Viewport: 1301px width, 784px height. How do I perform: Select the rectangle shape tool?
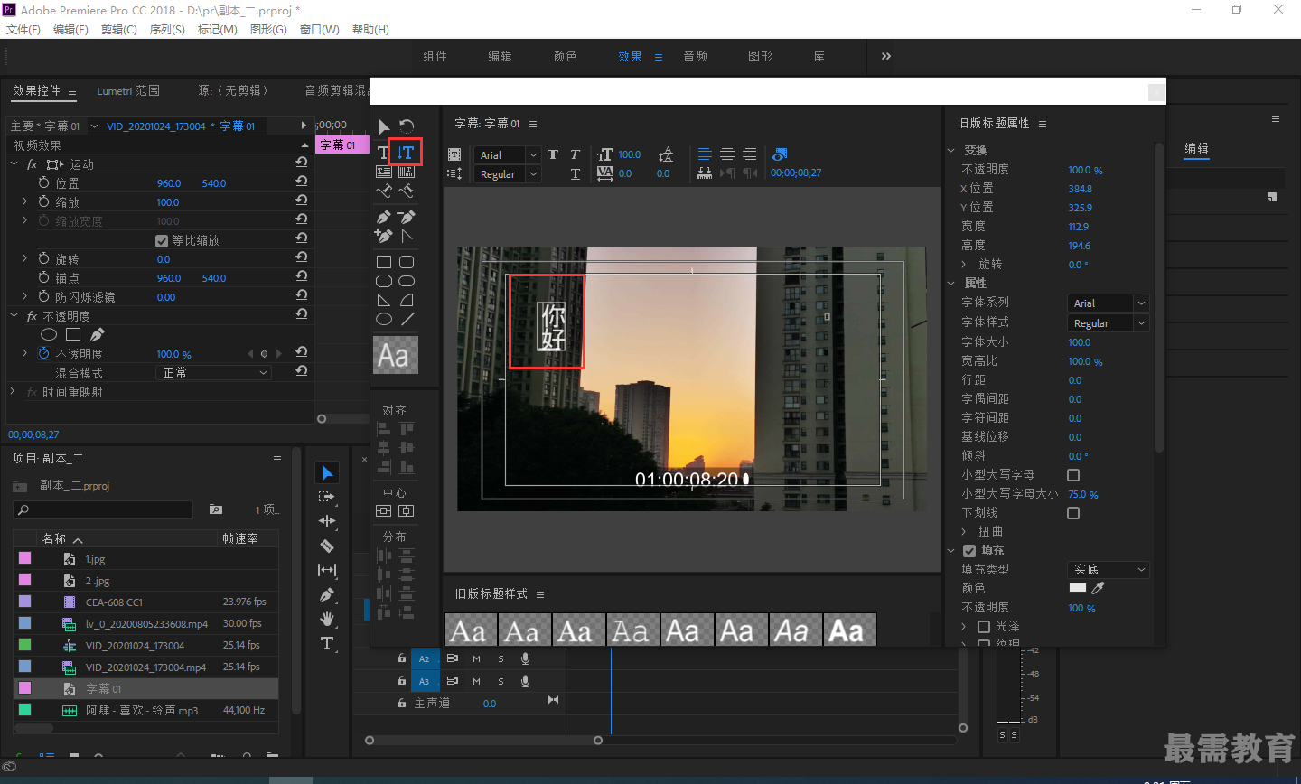click(x=384, y=262)
